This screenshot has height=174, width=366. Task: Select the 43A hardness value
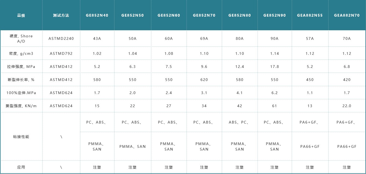[97, 38]
